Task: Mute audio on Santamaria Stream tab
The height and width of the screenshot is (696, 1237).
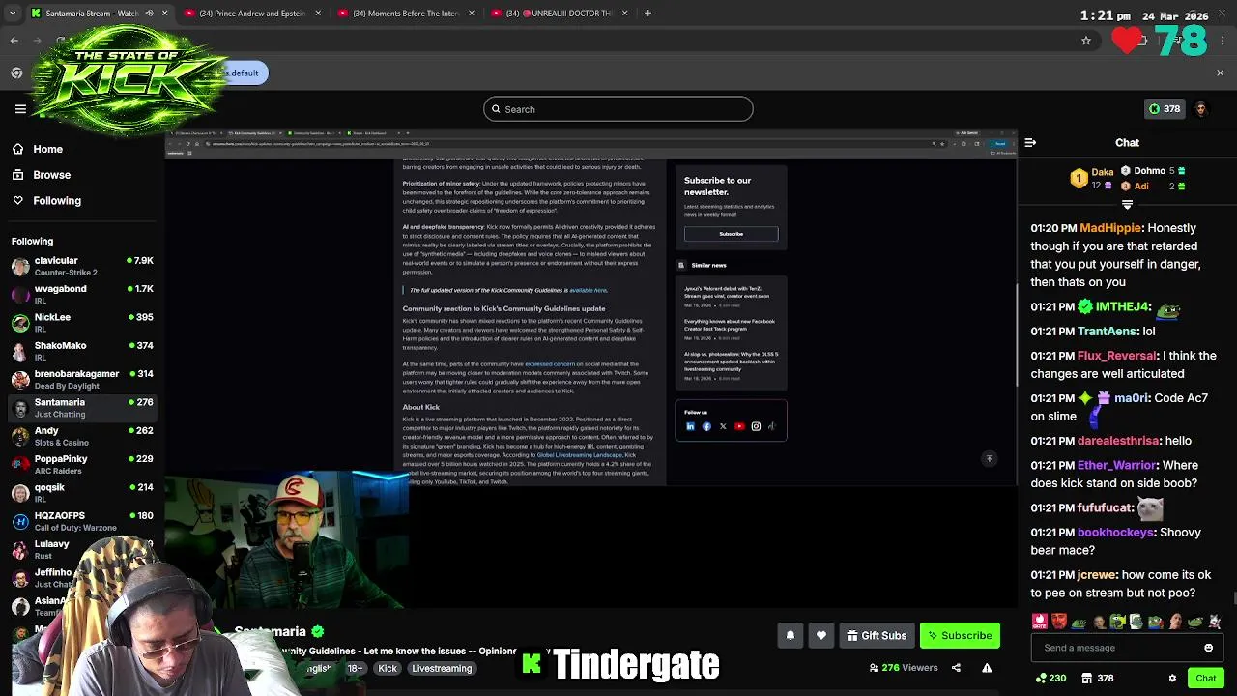Action: coord(149,14)
